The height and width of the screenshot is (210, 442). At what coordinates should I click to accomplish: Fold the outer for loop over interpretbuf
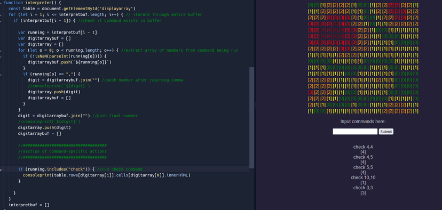[1, 14]
